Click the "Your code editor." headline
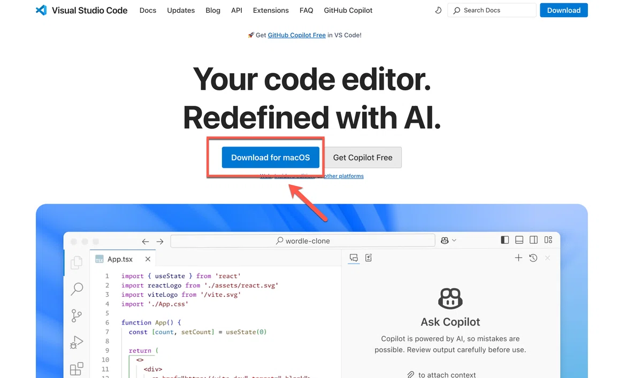Viewport: 642px width, 378px height. tap(312, 79)
